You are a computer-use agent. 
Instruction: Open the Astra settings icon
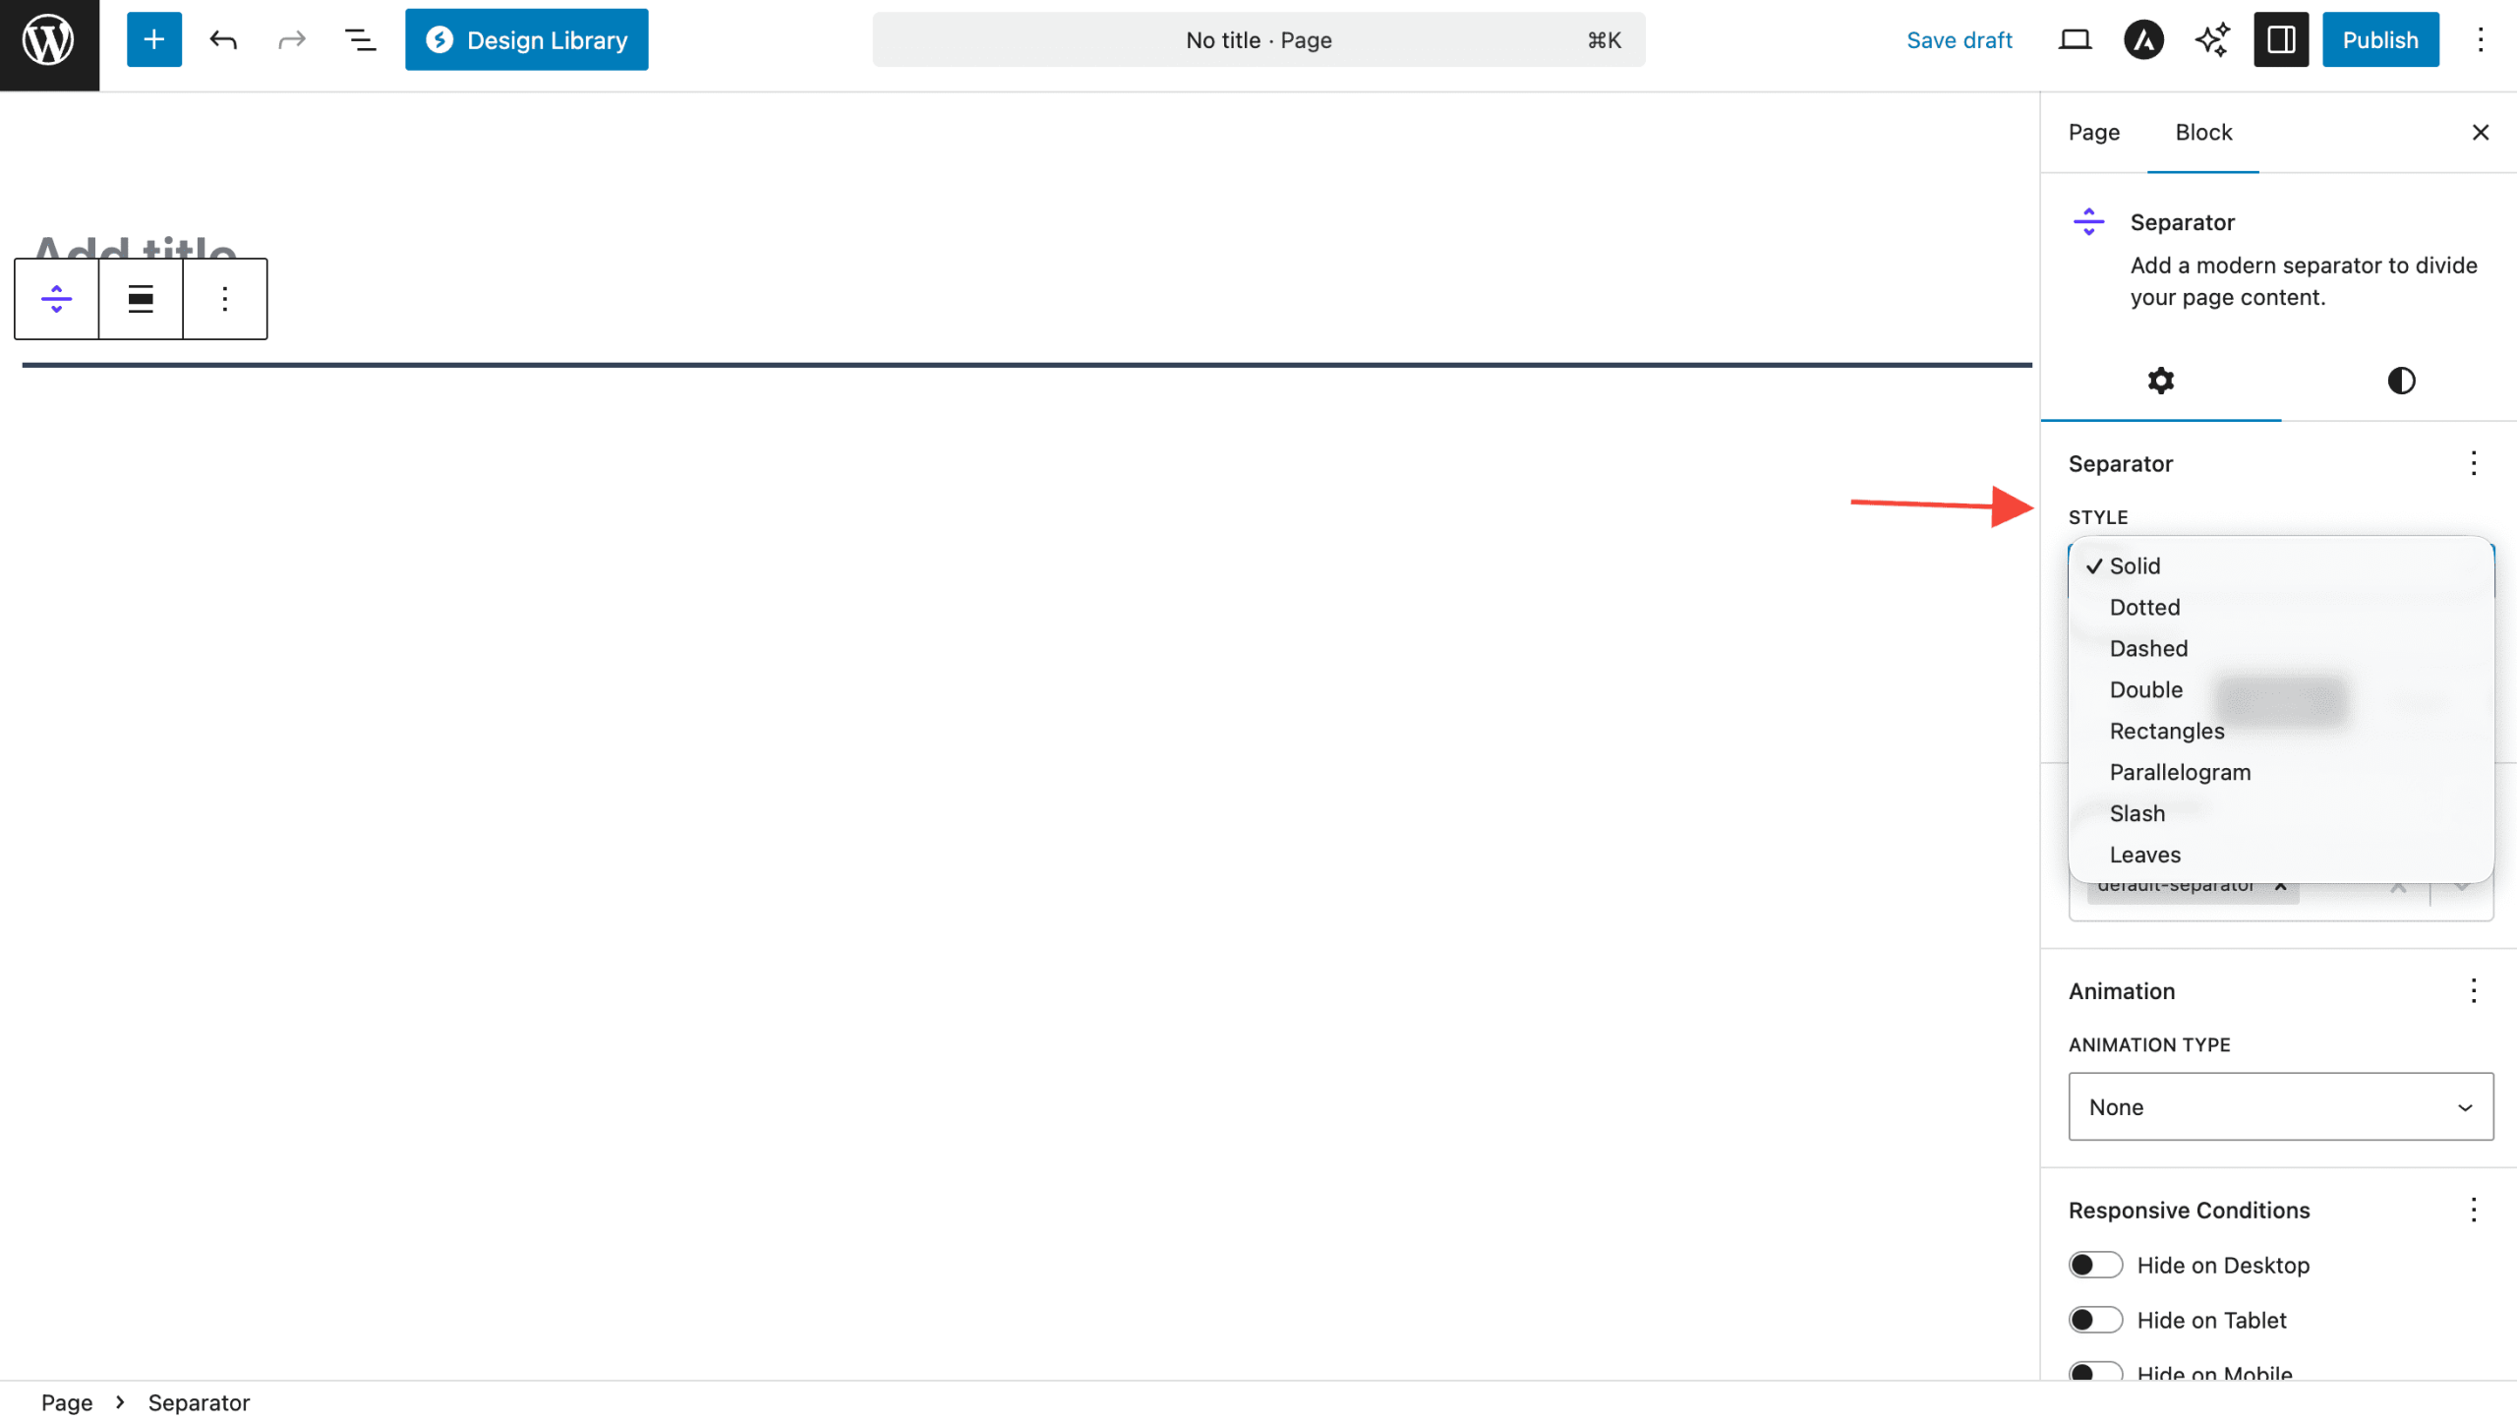tap(2143, 39)
